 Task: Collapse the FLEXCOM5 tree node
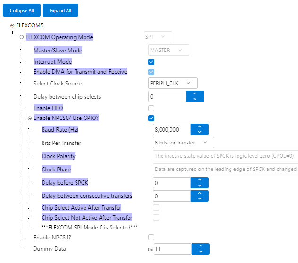coord(12,25)
